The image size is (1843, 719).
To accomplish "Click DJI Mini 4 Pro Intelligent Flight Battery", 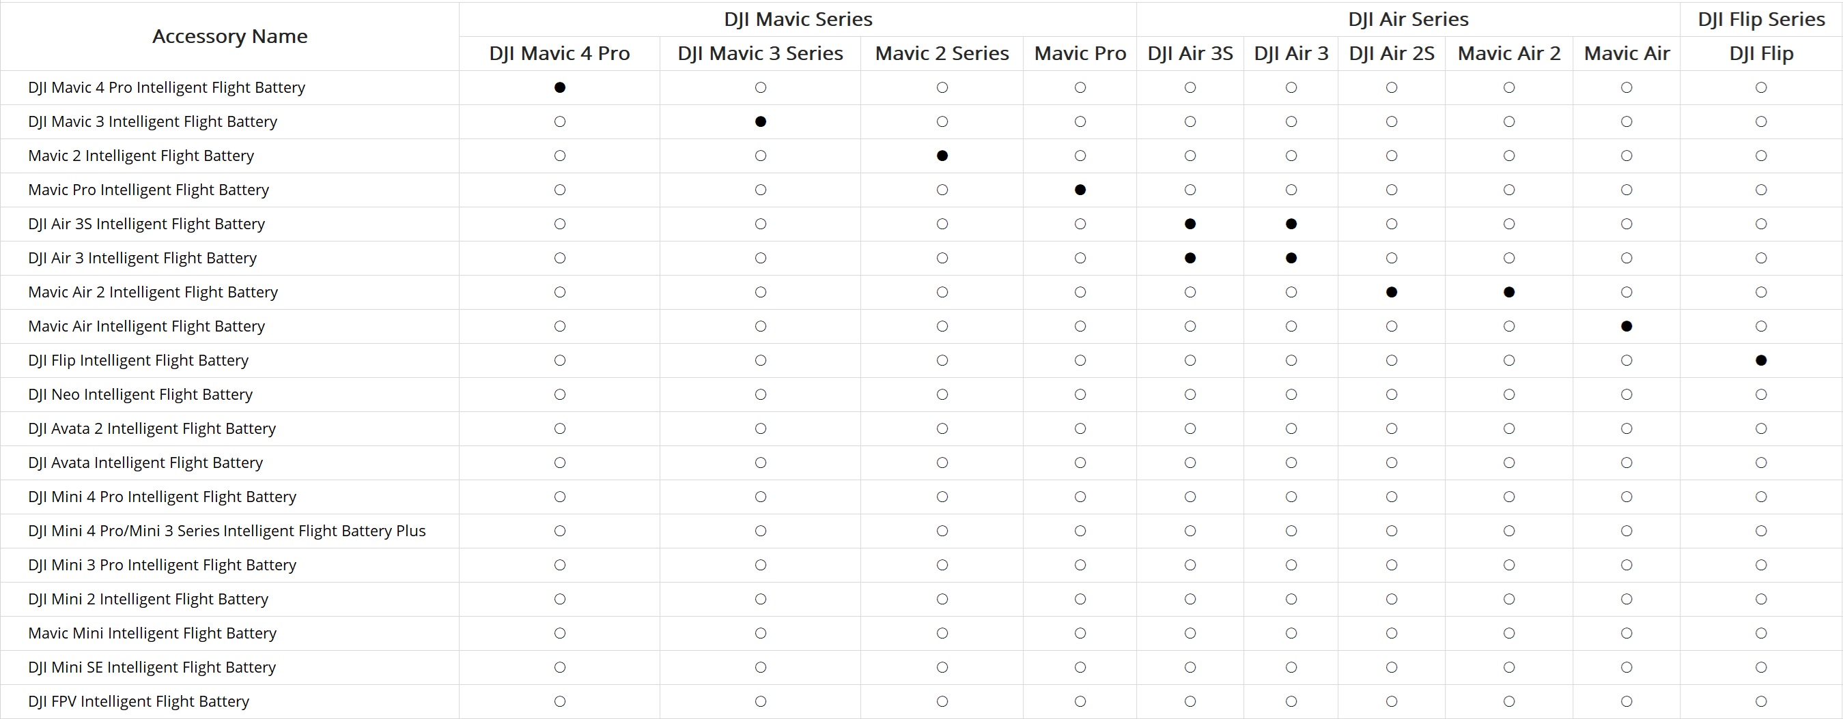I will click(163, 497).
